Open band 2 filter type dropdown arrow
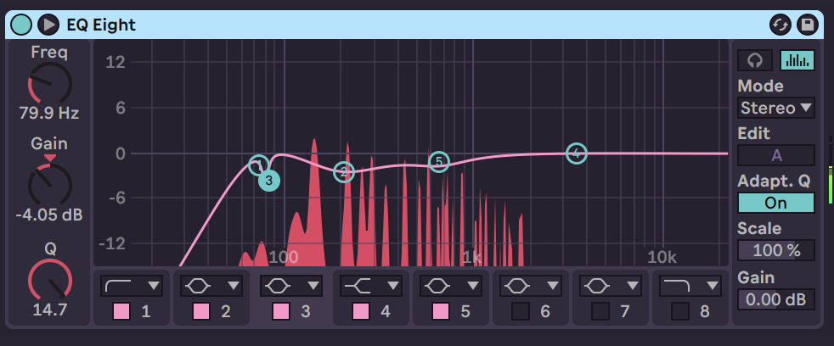This screenshot has width=834, height=346. pyautogui.click(x=234, y=286)
